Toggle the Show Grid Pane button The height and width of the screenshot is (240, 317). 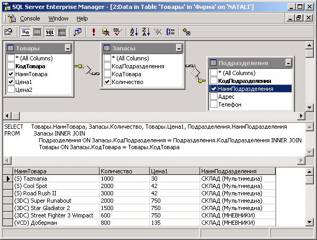37,32
